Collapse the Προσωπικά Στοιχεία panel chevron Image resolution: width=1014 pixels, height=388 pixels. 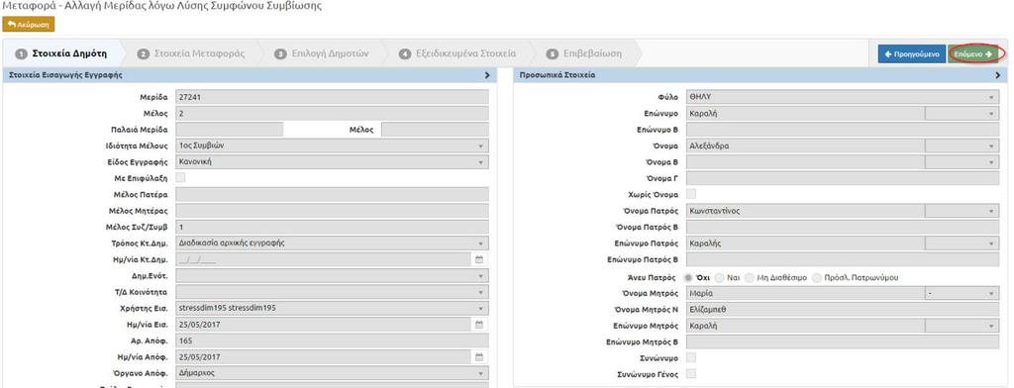pos(998,75)
